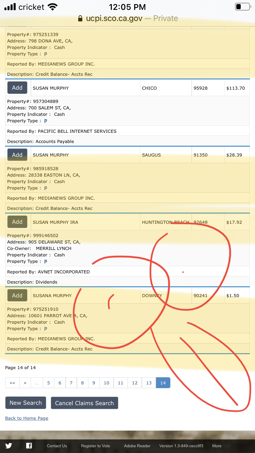Image resolution: width=255 pixels, height=453 pixels.
Task: Select Property# 957304889 text
Action: (33, 101)
